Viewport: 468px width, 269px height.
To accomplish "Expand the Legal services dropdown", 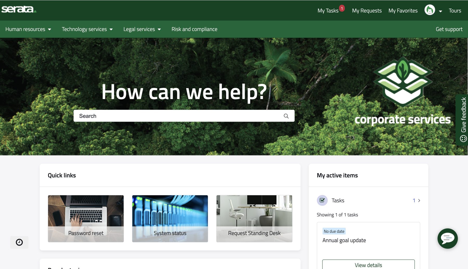I will [142, 29].
